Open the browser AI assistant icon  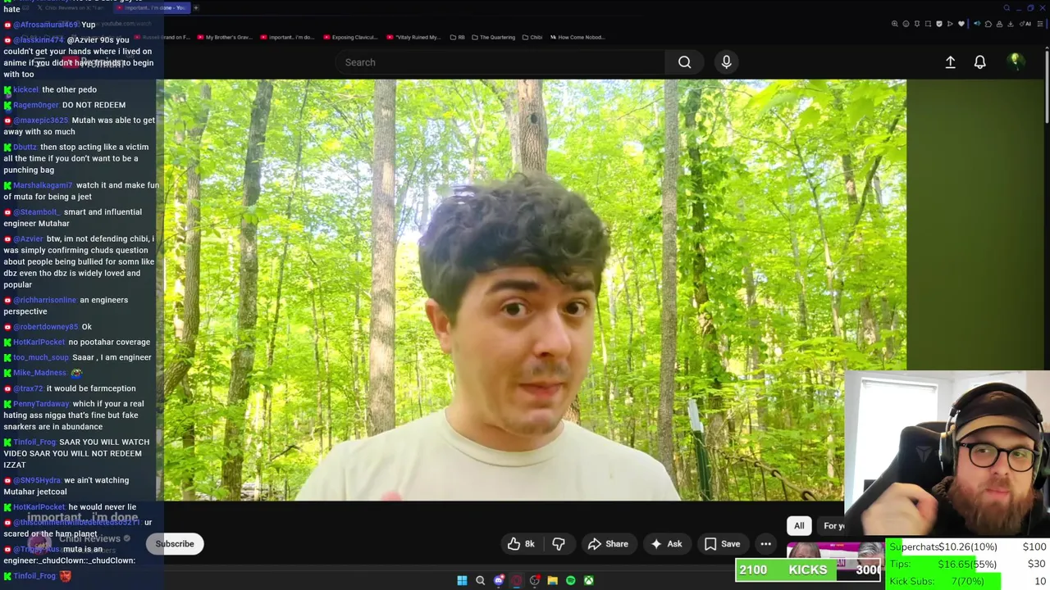pos(1025,24)
